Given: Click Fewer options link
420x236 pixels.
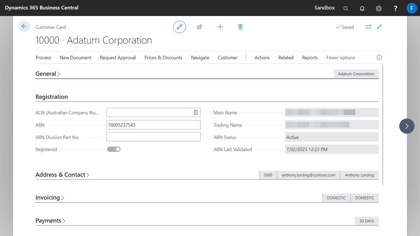Looking at the screenshot, I should click(x=341, y=58).
